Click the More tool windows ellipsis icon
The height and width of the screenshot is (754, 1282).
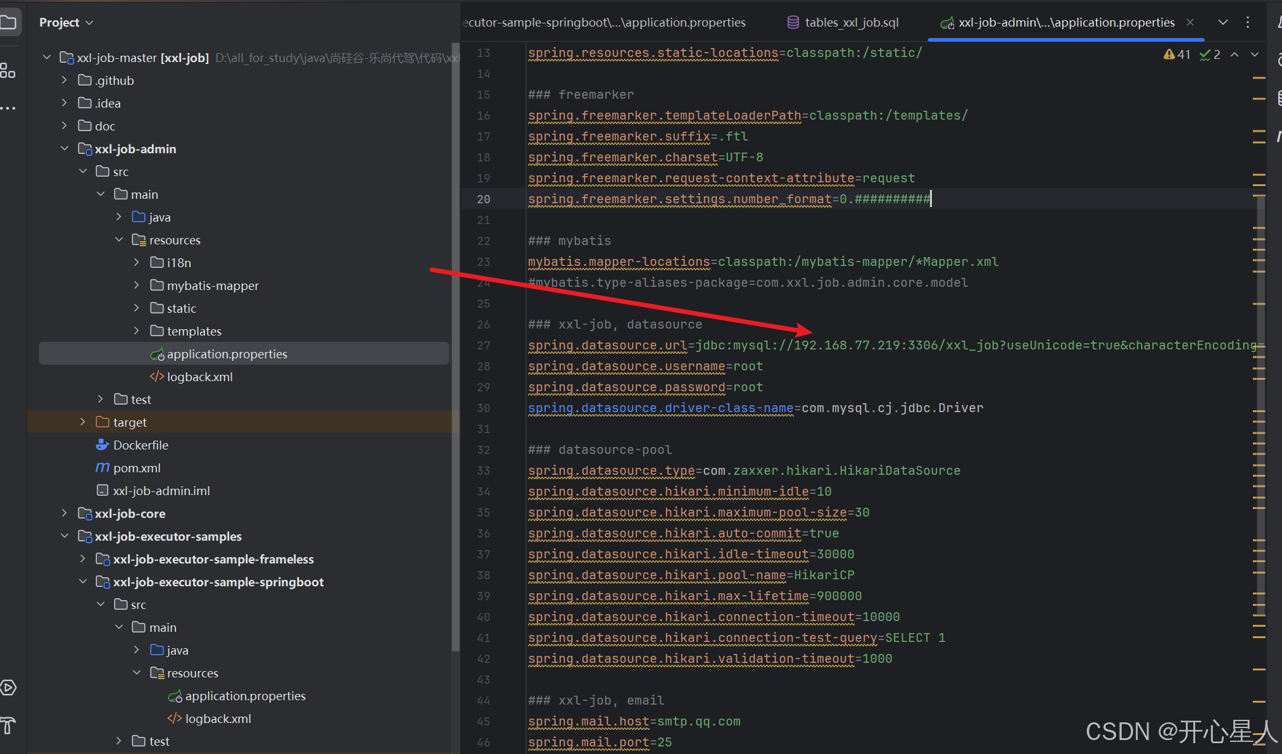click(x=8, y=108)
